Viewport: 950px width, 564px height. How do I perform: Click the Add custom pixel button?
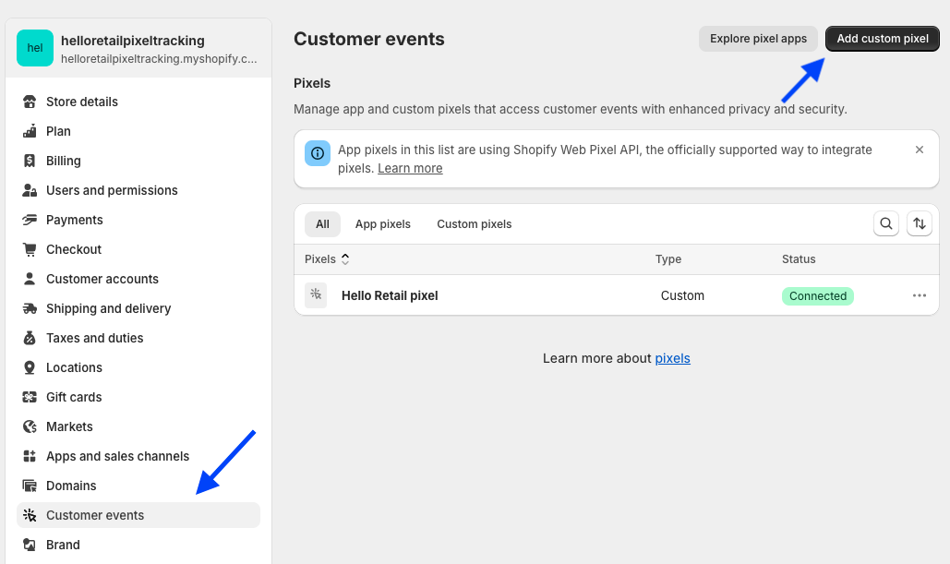click(883, 39)
